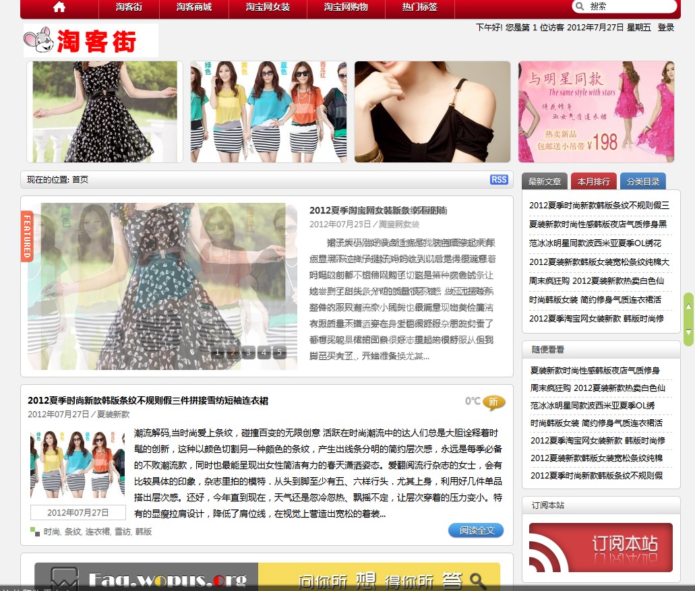
Task: Open 随便看看 item 2012夏季时尚新款韩版条纹不规则假
Action: pyautogui.click(x=597, y=475)
